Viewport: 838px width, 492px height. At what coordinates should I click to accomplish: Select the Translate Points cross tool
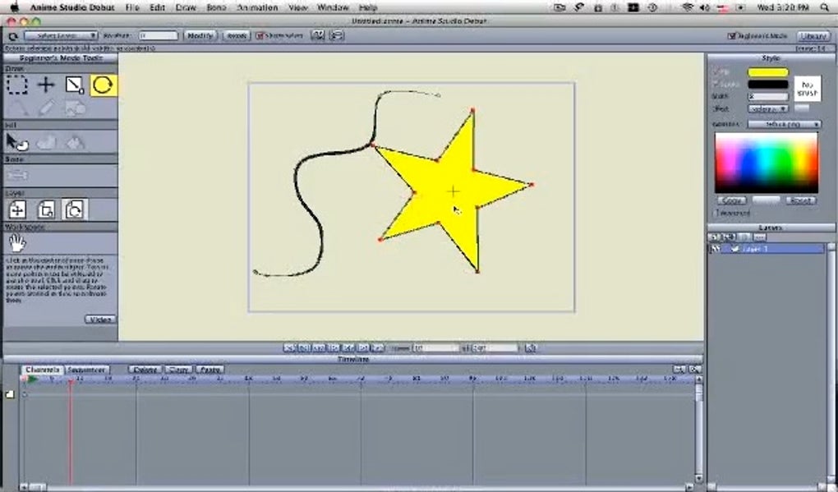(46, 85)
